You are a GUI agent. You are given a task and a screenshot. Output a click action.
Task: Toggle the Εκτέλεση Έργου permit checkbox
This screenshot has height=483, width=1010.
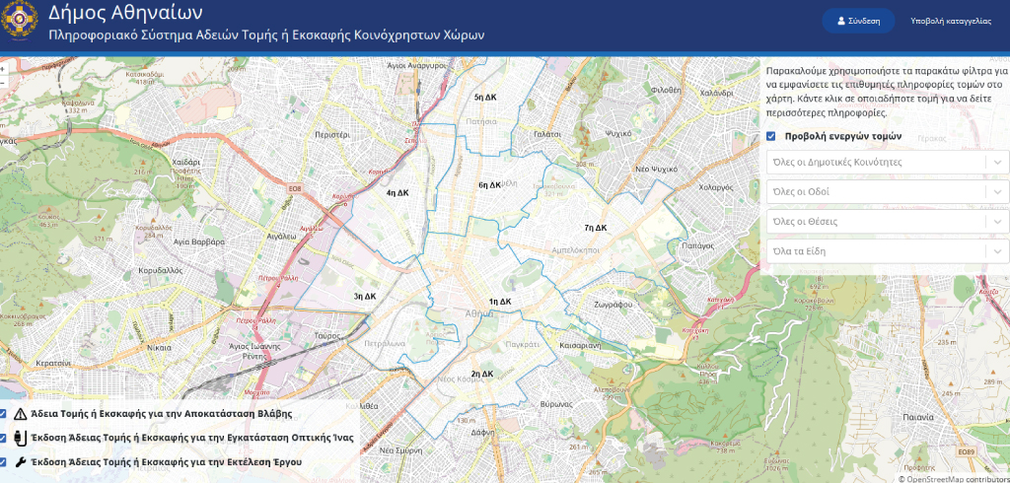[4, 461]
